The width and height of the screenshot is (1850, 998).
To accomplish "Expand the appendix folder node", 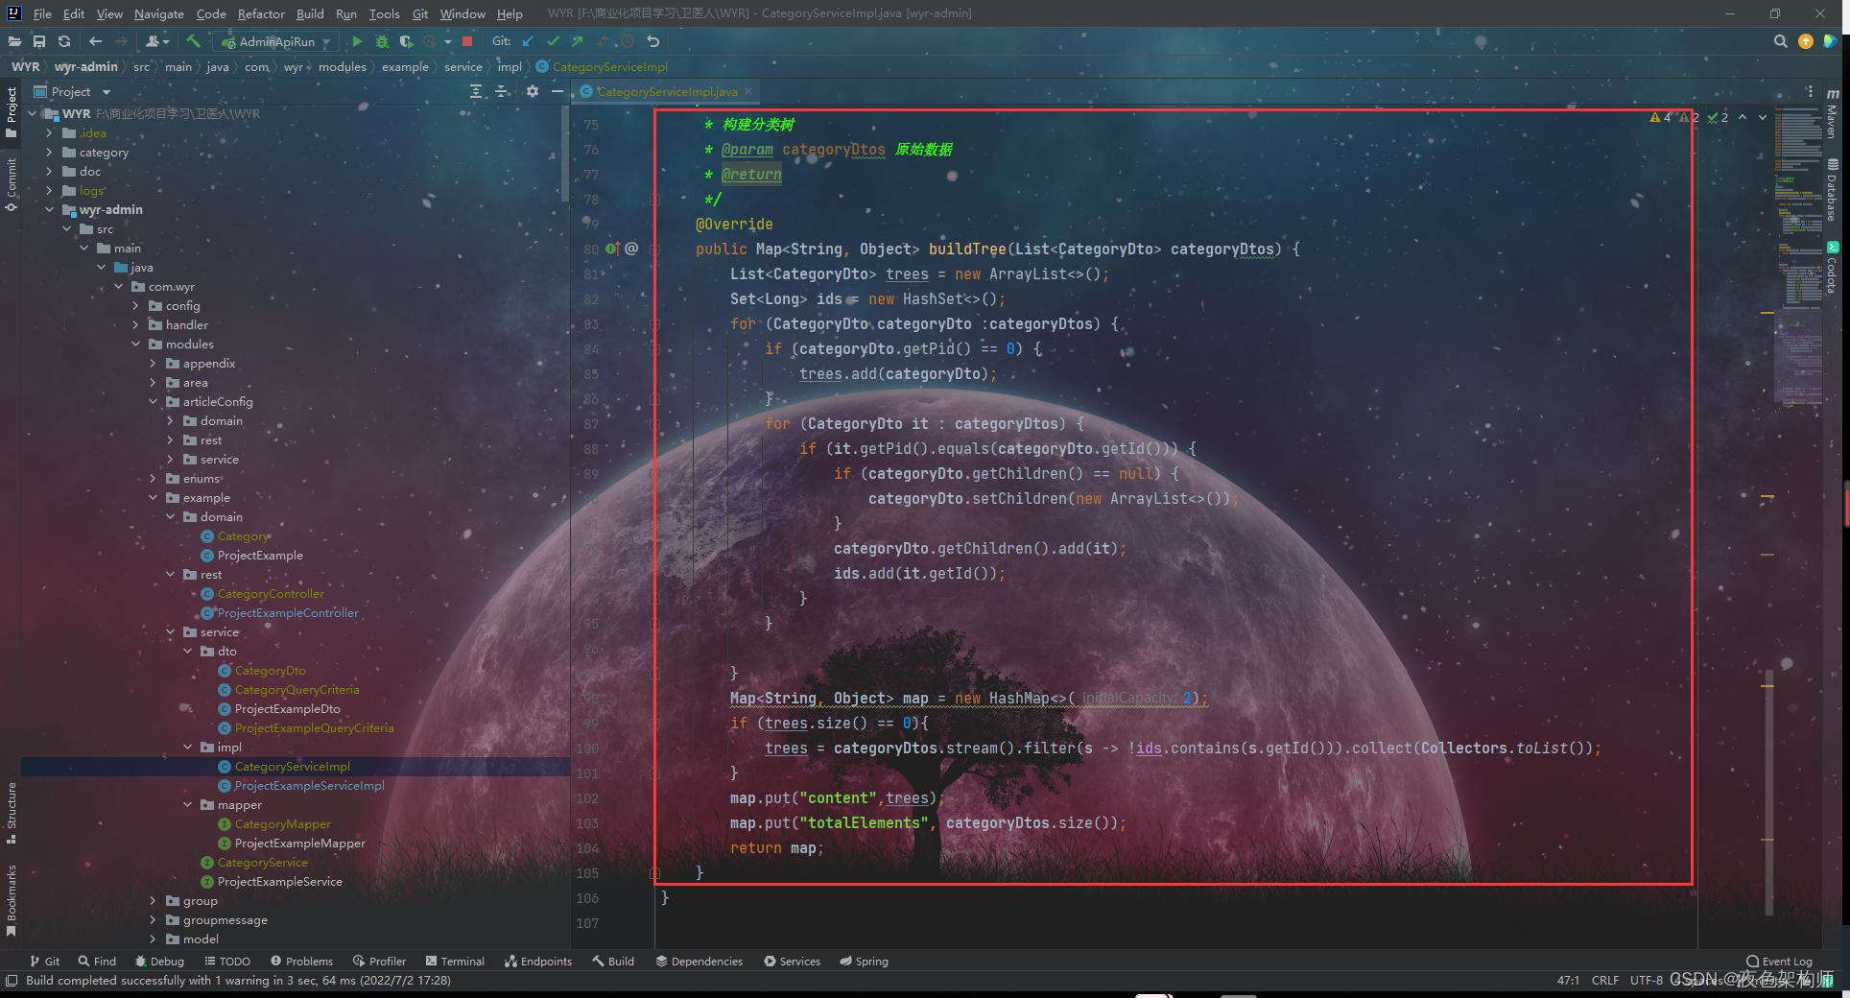I will tap(153, 364).
